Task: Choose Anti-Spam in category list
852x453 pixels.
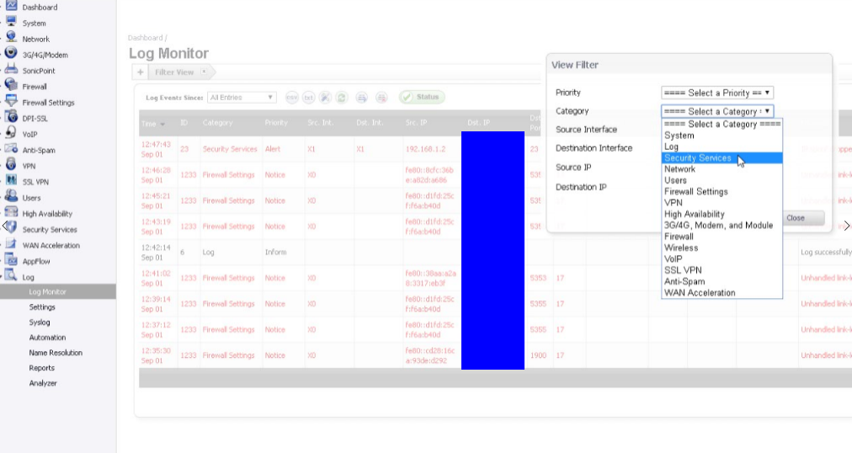Action: tap(722, 281)
